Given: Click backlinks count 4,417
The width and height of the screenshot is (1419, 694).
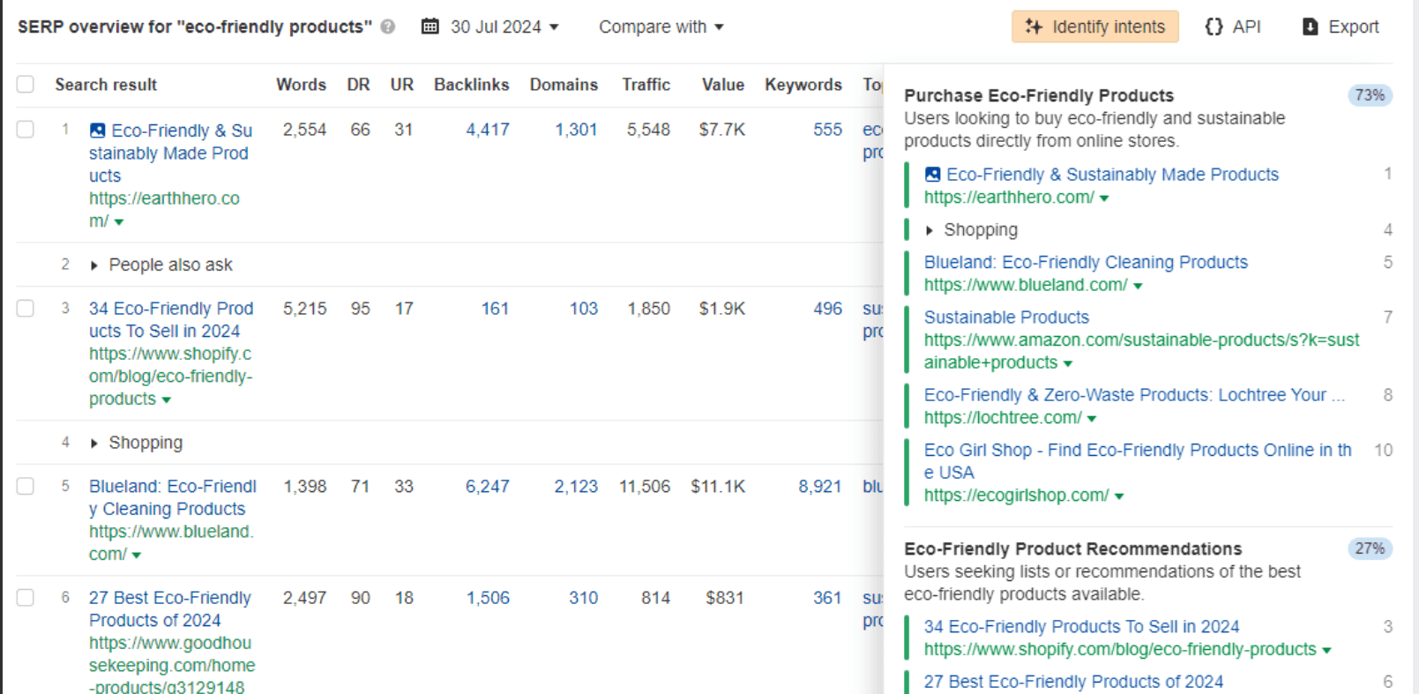Looking at the screenshot, I should [x=488, y=130].
